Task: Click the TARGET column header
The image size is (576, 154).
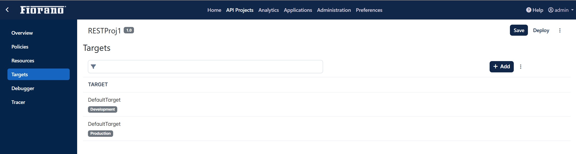Action: [98, 84]
